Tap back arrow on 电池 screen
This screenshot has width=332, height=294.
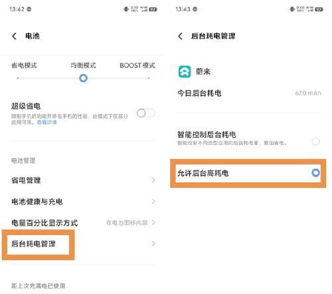pos(15,36)
